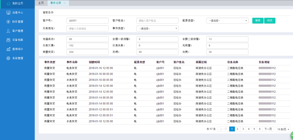The height and width of the screenshot is (140, 293).
Task: Focus the 仪表地址 input field
Action: [x=88, y=28]
